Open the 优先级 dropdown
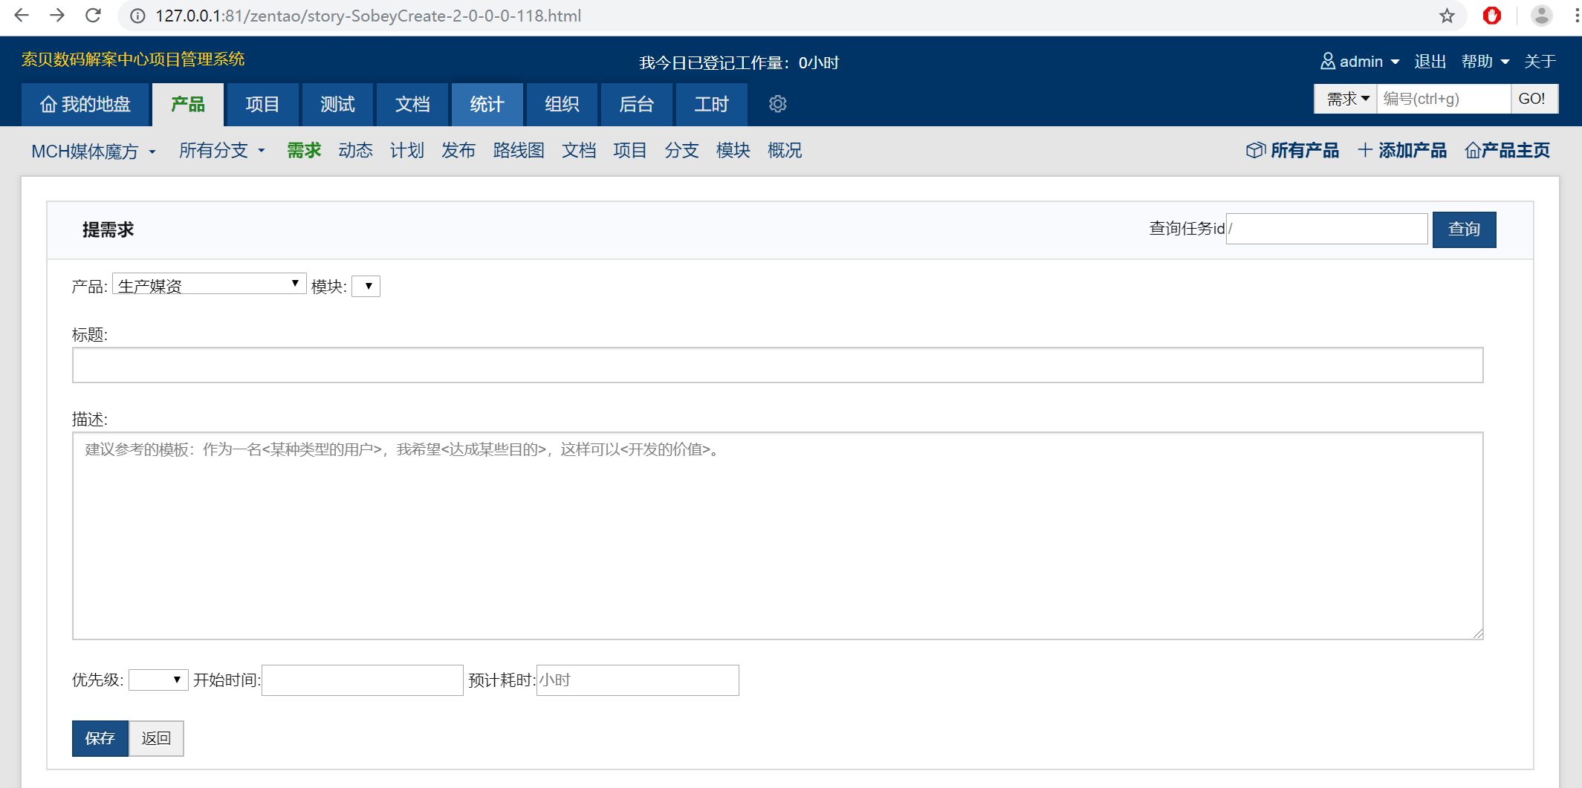The image size is (1582, 788). tap(158, 680)
